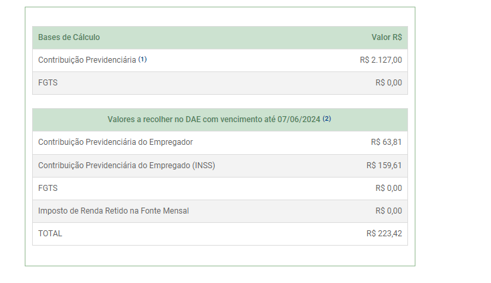This screenshot has height=283, width=491.
Task: Open footnote (1) beside Contribuição Previdenciária
Action: click(142, 59)
